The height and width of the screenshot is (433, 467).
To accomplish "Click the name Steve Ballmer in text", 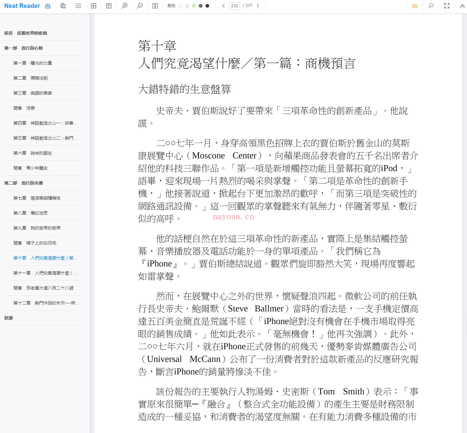I will tap(256, 308).
